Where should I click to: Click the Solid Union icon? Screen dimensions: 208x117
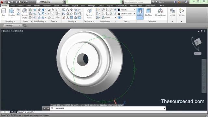(35, 10)
